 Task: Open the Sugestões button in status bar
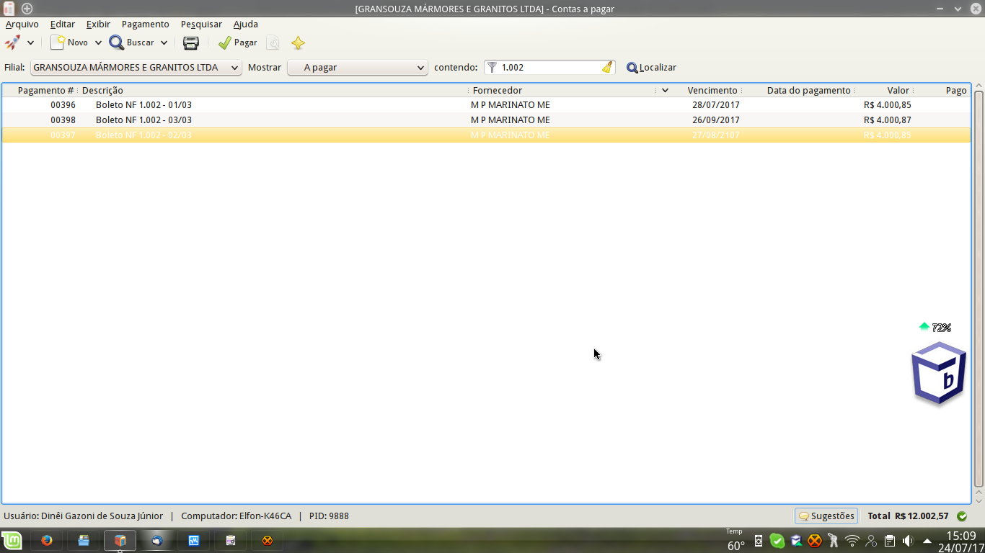pyautogui.click(x=826, y=516)
